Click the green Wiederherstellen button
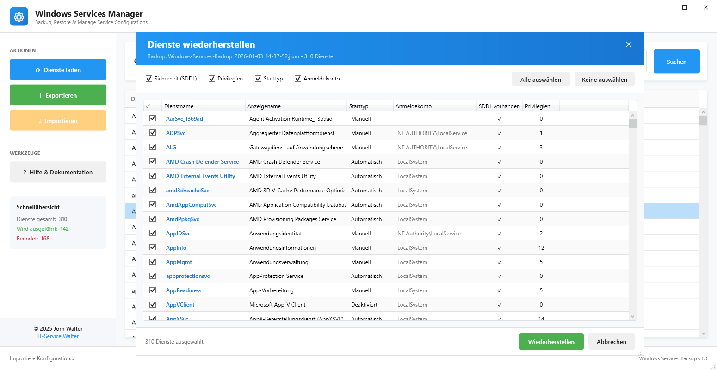This screenshot has height=370, width=717. click(x=551, y=342)
